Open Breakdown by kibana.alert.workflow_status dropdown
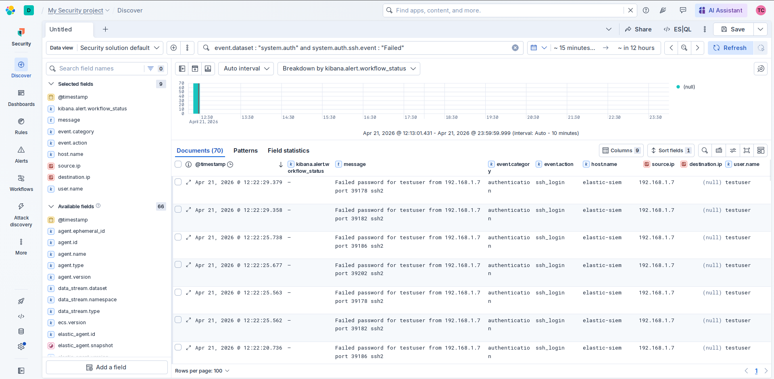This screenshot has width=774, height=379. tap(348, 68)
